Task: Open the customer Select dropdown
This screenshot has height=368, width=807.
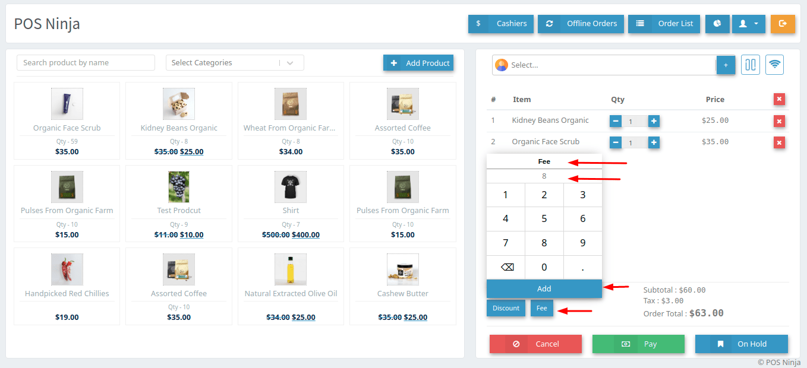Action: click(x=603, y=65)
